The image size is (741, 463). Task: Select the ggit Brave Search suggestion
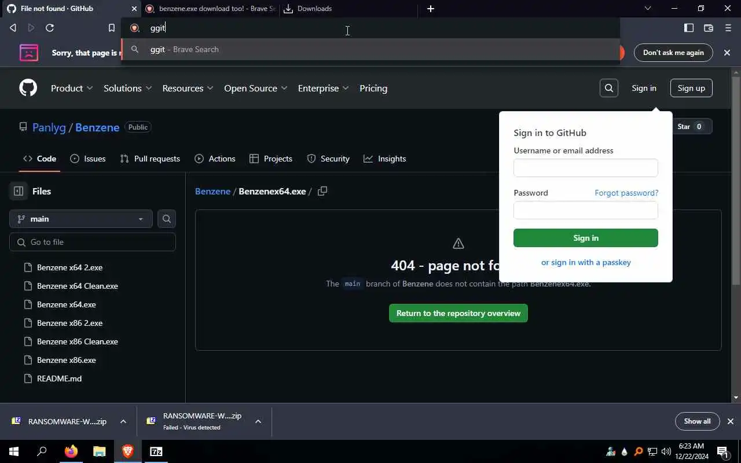[370, 49]
